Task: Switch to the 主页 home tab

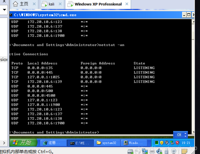Action: point(24,4)
